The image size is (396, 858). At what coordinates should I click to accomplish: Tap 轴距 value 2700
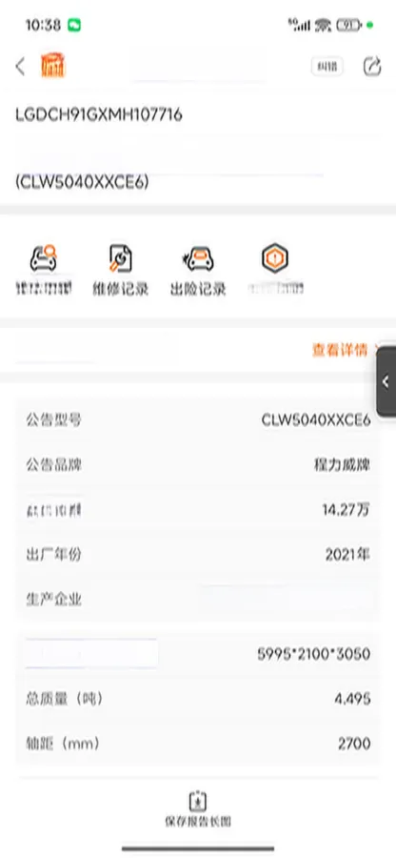[354, 744]
